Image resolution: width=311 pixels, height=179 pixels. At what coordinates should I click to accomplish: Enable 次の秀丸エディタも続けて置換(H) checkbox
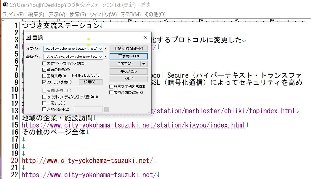coord(44,97)
